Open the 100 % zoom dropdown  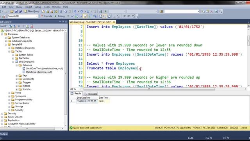coord(79,89)
